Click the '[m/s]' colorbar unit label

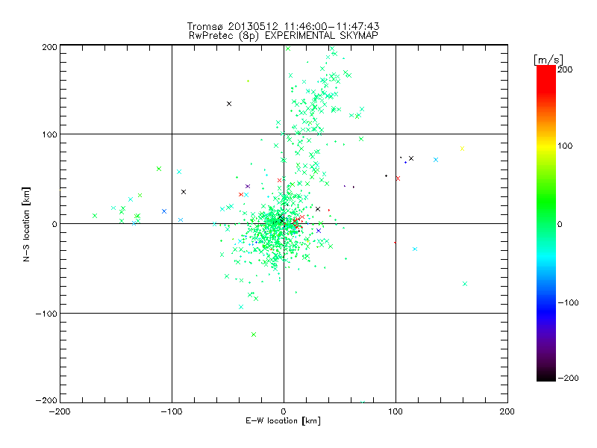(548, 60)
